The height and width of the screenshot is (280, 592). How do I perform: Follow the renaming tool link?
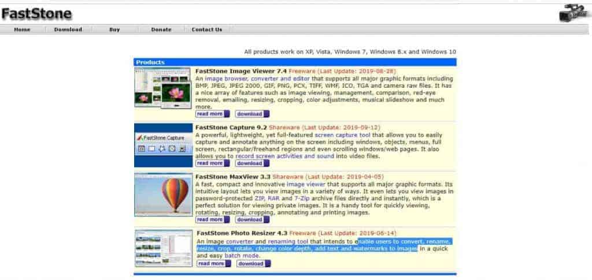point(288,241)
